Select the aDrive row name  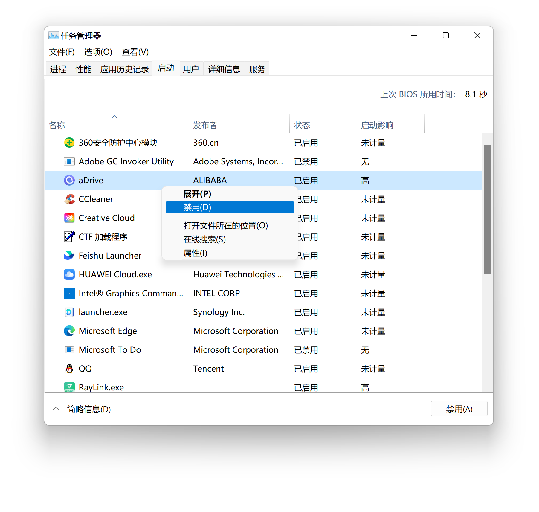[91, 180]
